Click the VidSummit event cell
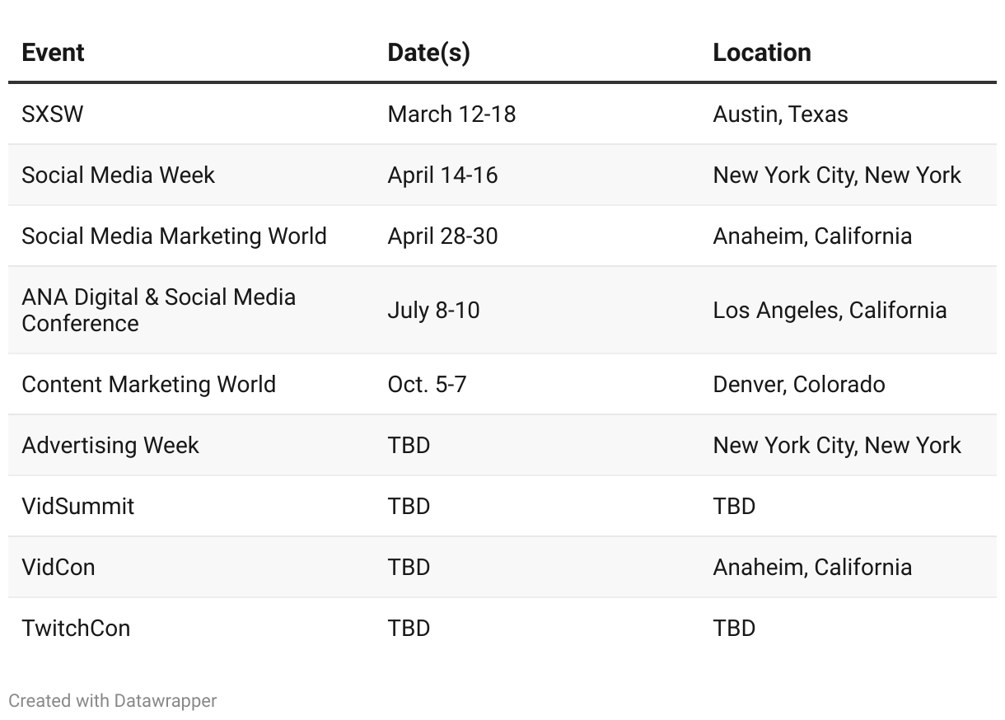The width and height of the screenshot is (1005, 720). coord(77,506)
